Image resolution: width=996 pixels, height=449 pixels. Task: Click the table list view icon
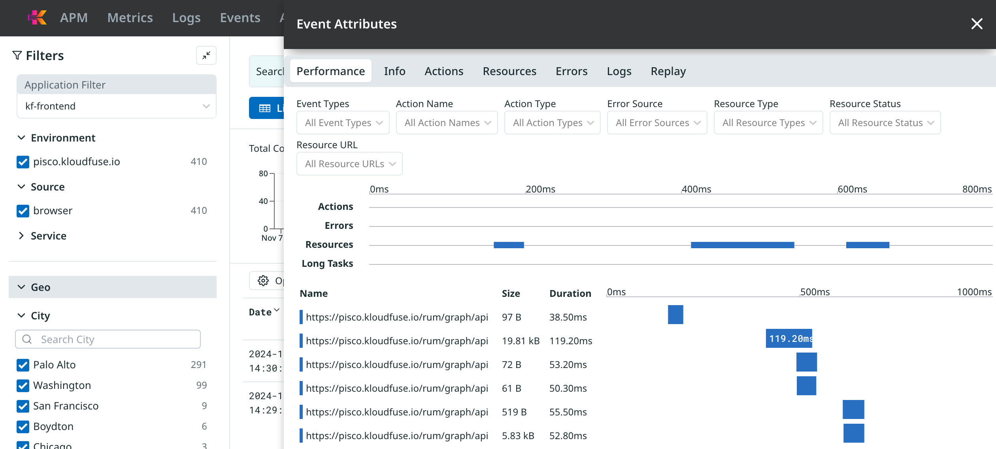click(x=265, y=108)
